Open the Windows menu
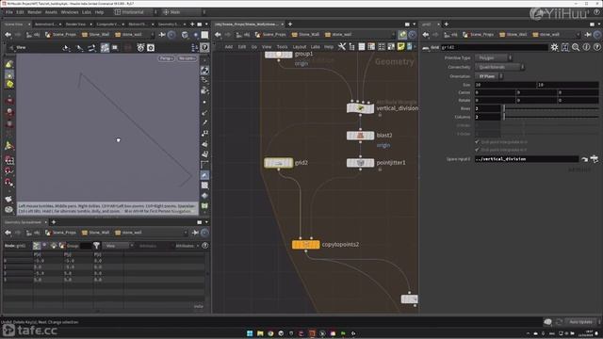 [70, 12]
